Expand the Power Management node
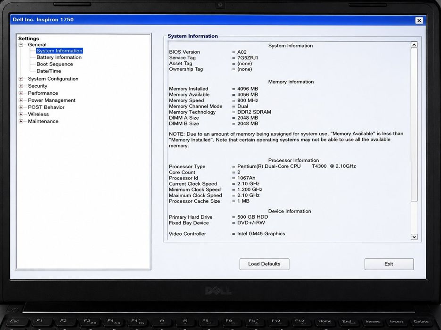This screenshot has height=330, width=441. [21, 100]
